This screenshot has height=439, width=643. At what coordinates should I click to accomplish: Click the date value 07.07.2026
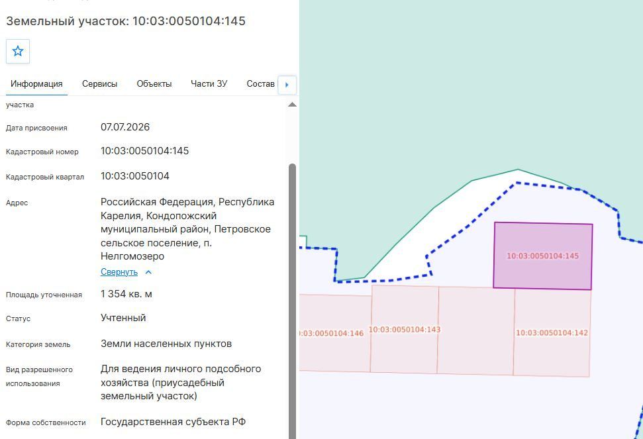[x=125, y=127]
